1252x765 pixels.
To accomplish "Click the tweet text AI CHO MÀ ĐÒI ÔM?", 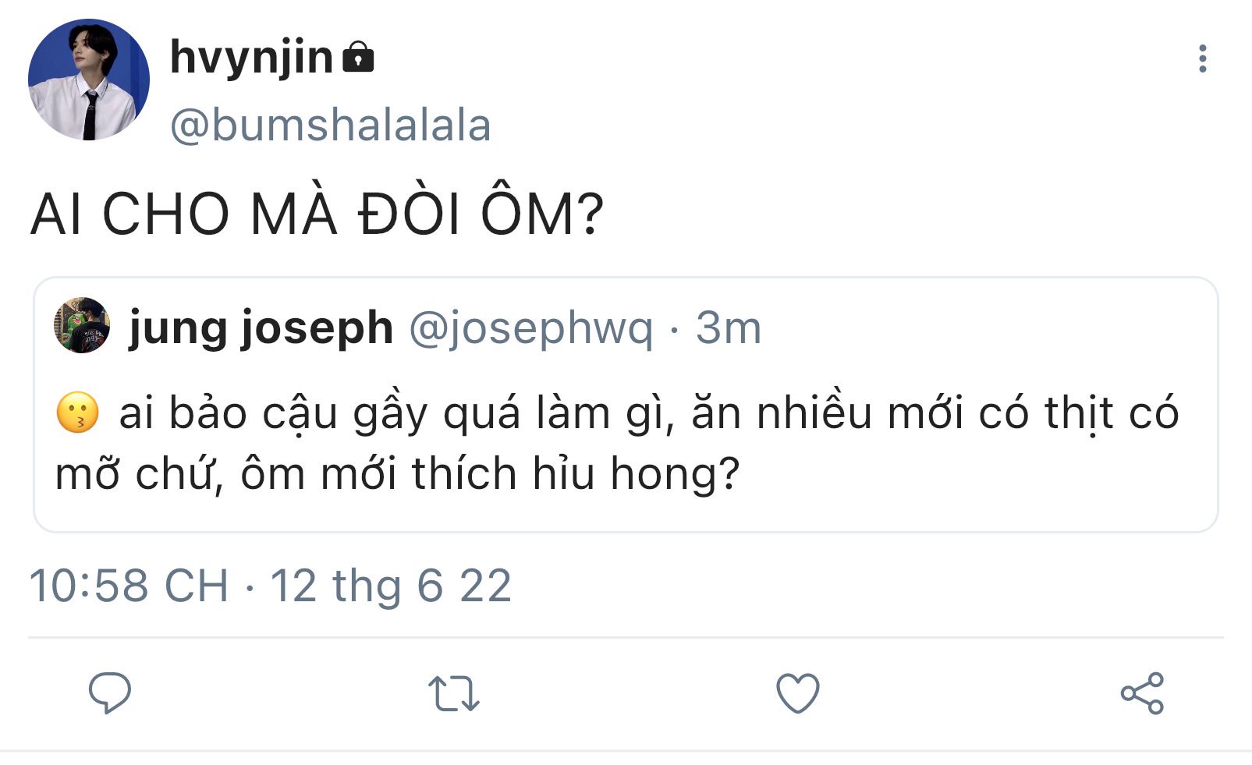I will click(x=317, y=214).
